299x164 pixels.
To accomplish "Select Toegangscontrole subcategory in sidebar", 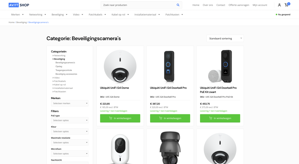I will (x=64, y=70).
